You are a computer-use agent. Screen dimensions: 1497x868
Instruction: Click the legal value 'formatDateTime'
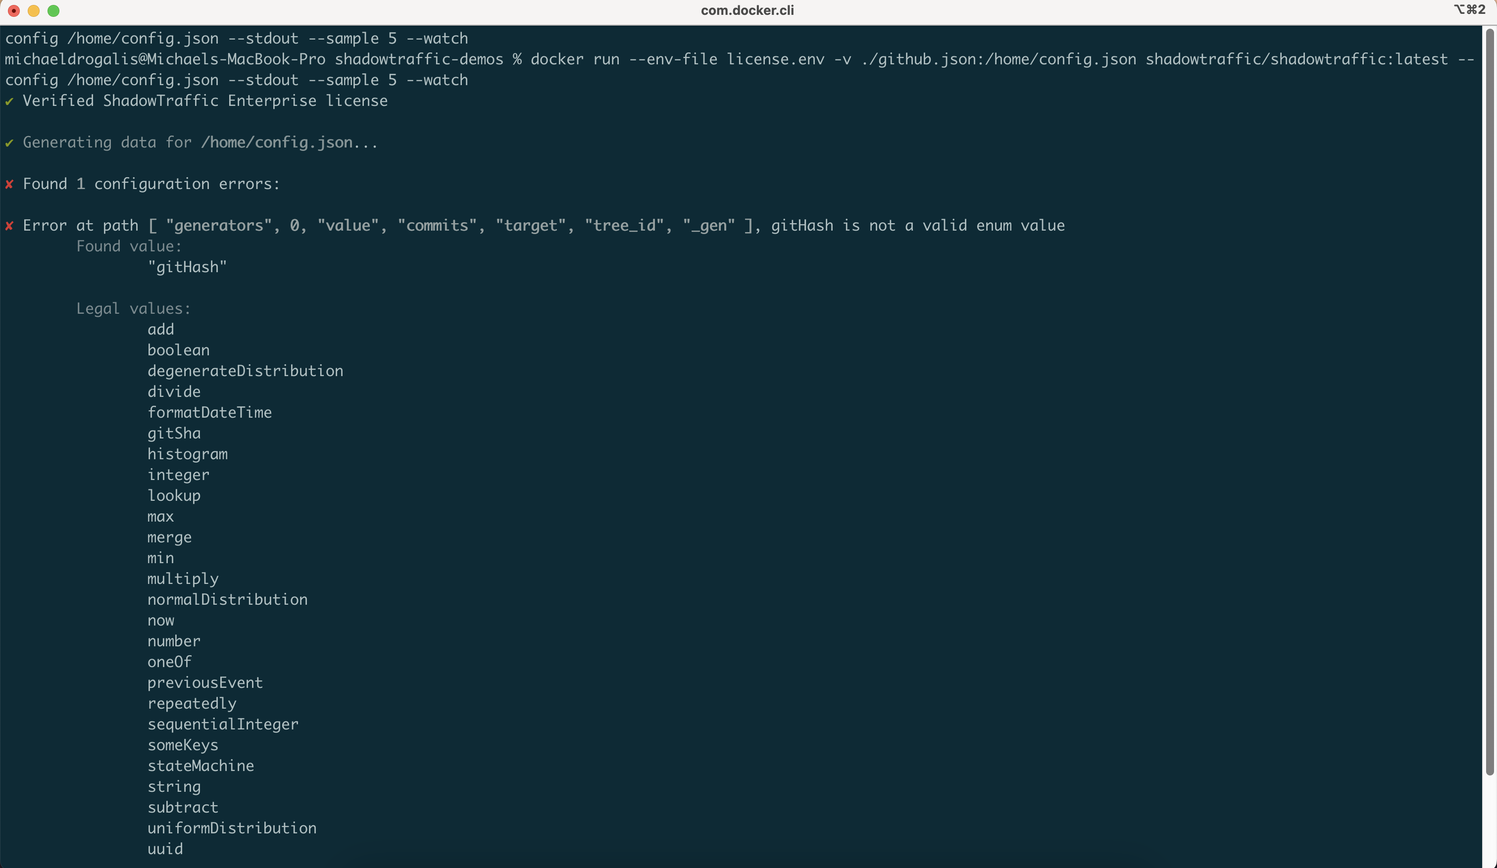point(210,413)
